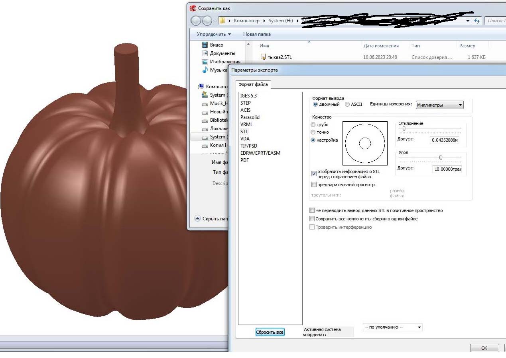Click the forward navigation arrow button
506x358 pixels.
(207, 21)
